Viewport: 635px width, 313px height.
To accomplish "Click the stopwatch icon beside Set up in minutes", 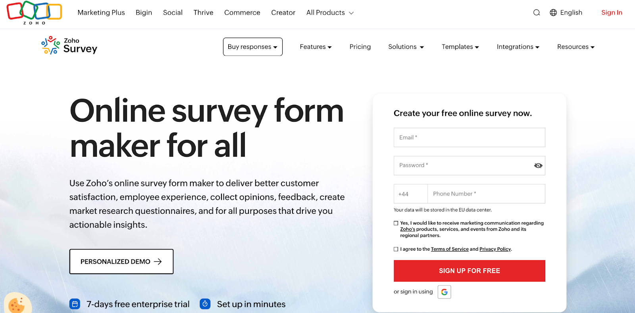I will pos(205,304).
